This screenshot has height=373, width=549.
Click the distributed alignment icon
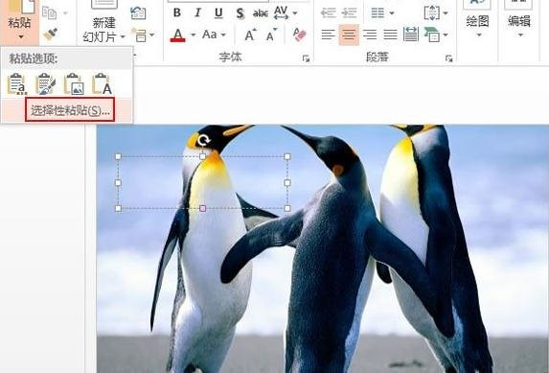(x=411, y=35)
